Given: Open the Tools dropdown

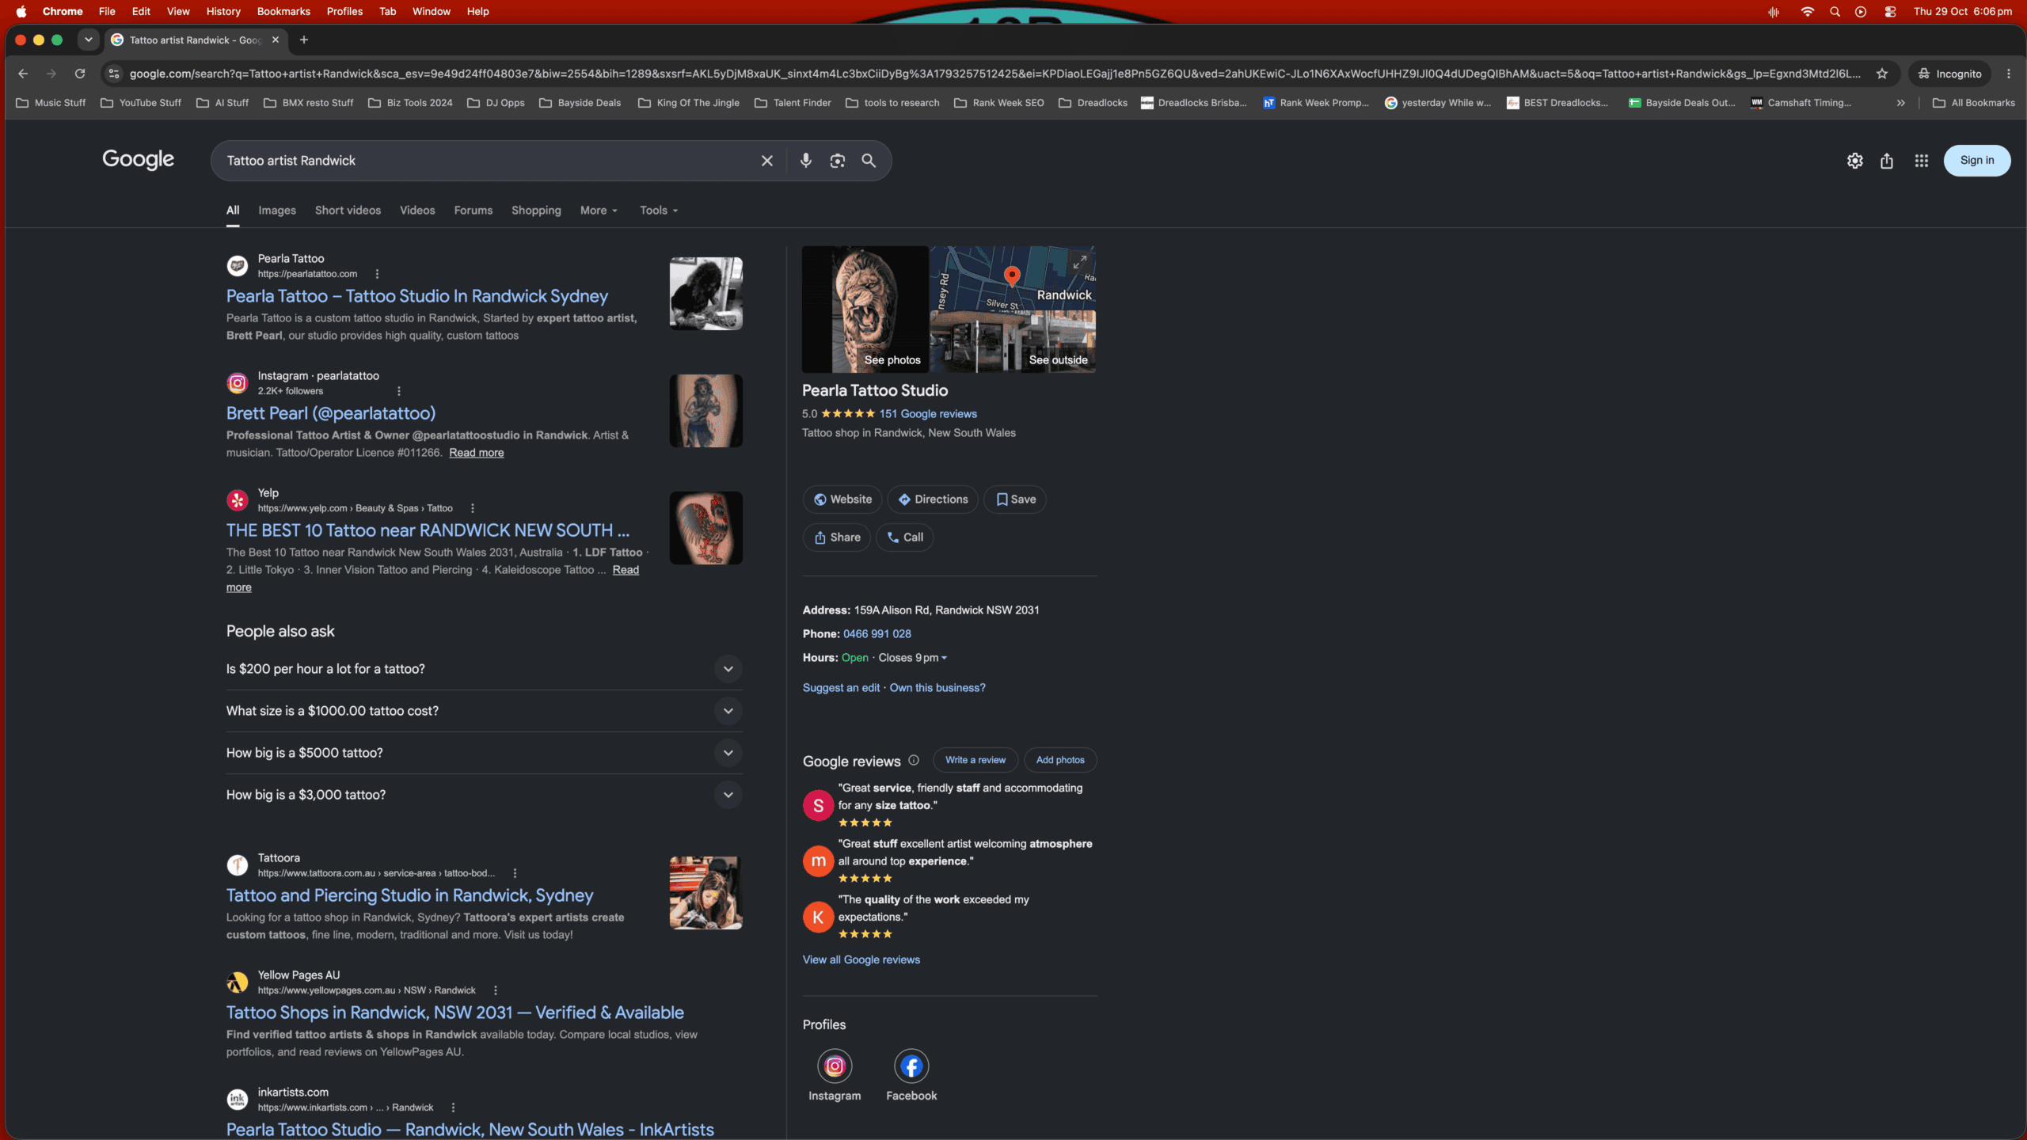Looking at the screenshot, I should point(659,211).
